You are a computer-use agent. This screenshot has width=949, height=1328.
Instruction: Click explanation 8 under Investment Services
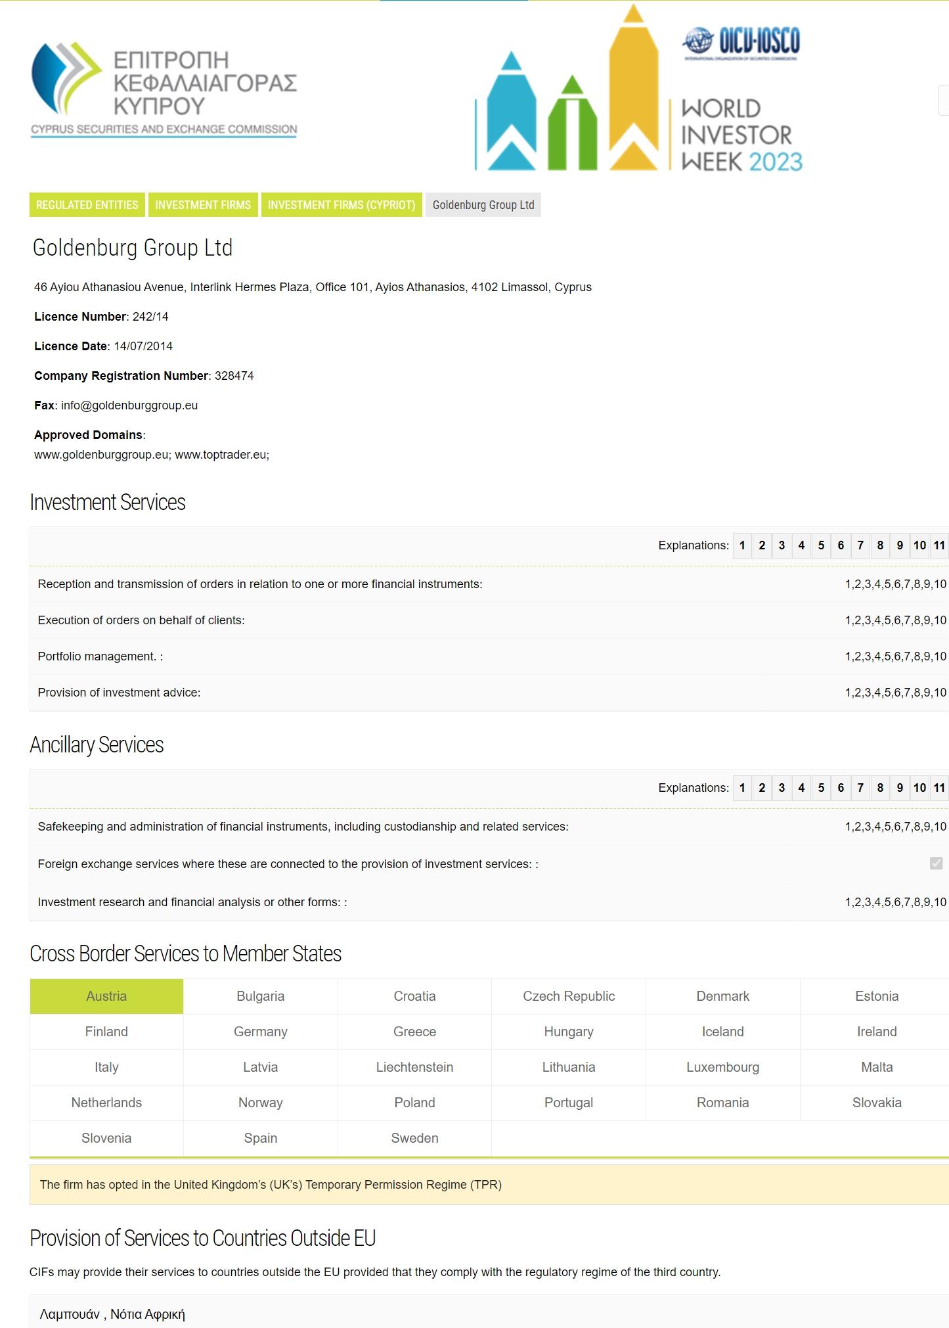880,545
